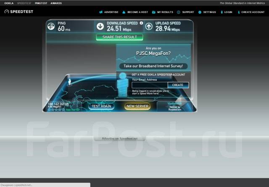Open My Results page
Image resolution: width=269 pixels, height=187 pixels.
pyautogui.click(x=164, y=12)
